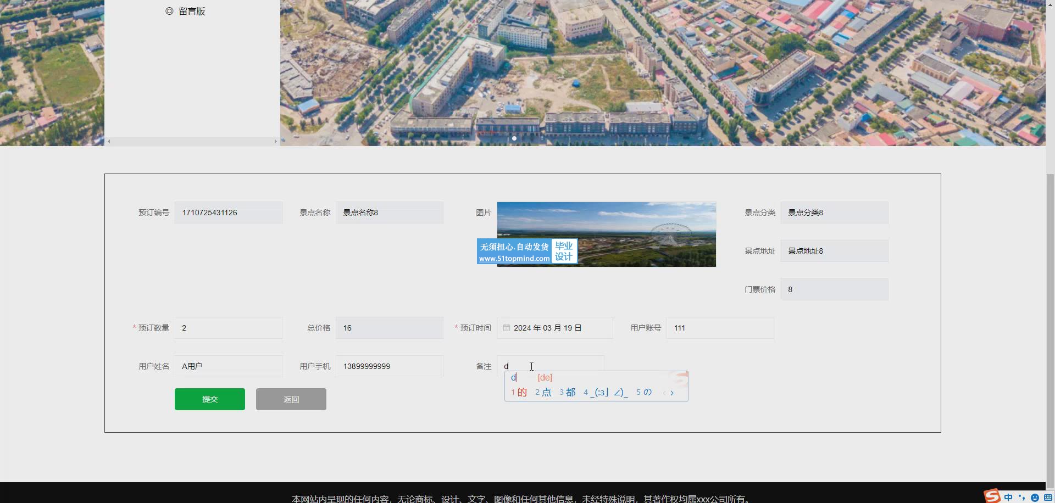Go to next IME candidate page arrow
Screen dimensions: 1055x503
coord(672,393)
